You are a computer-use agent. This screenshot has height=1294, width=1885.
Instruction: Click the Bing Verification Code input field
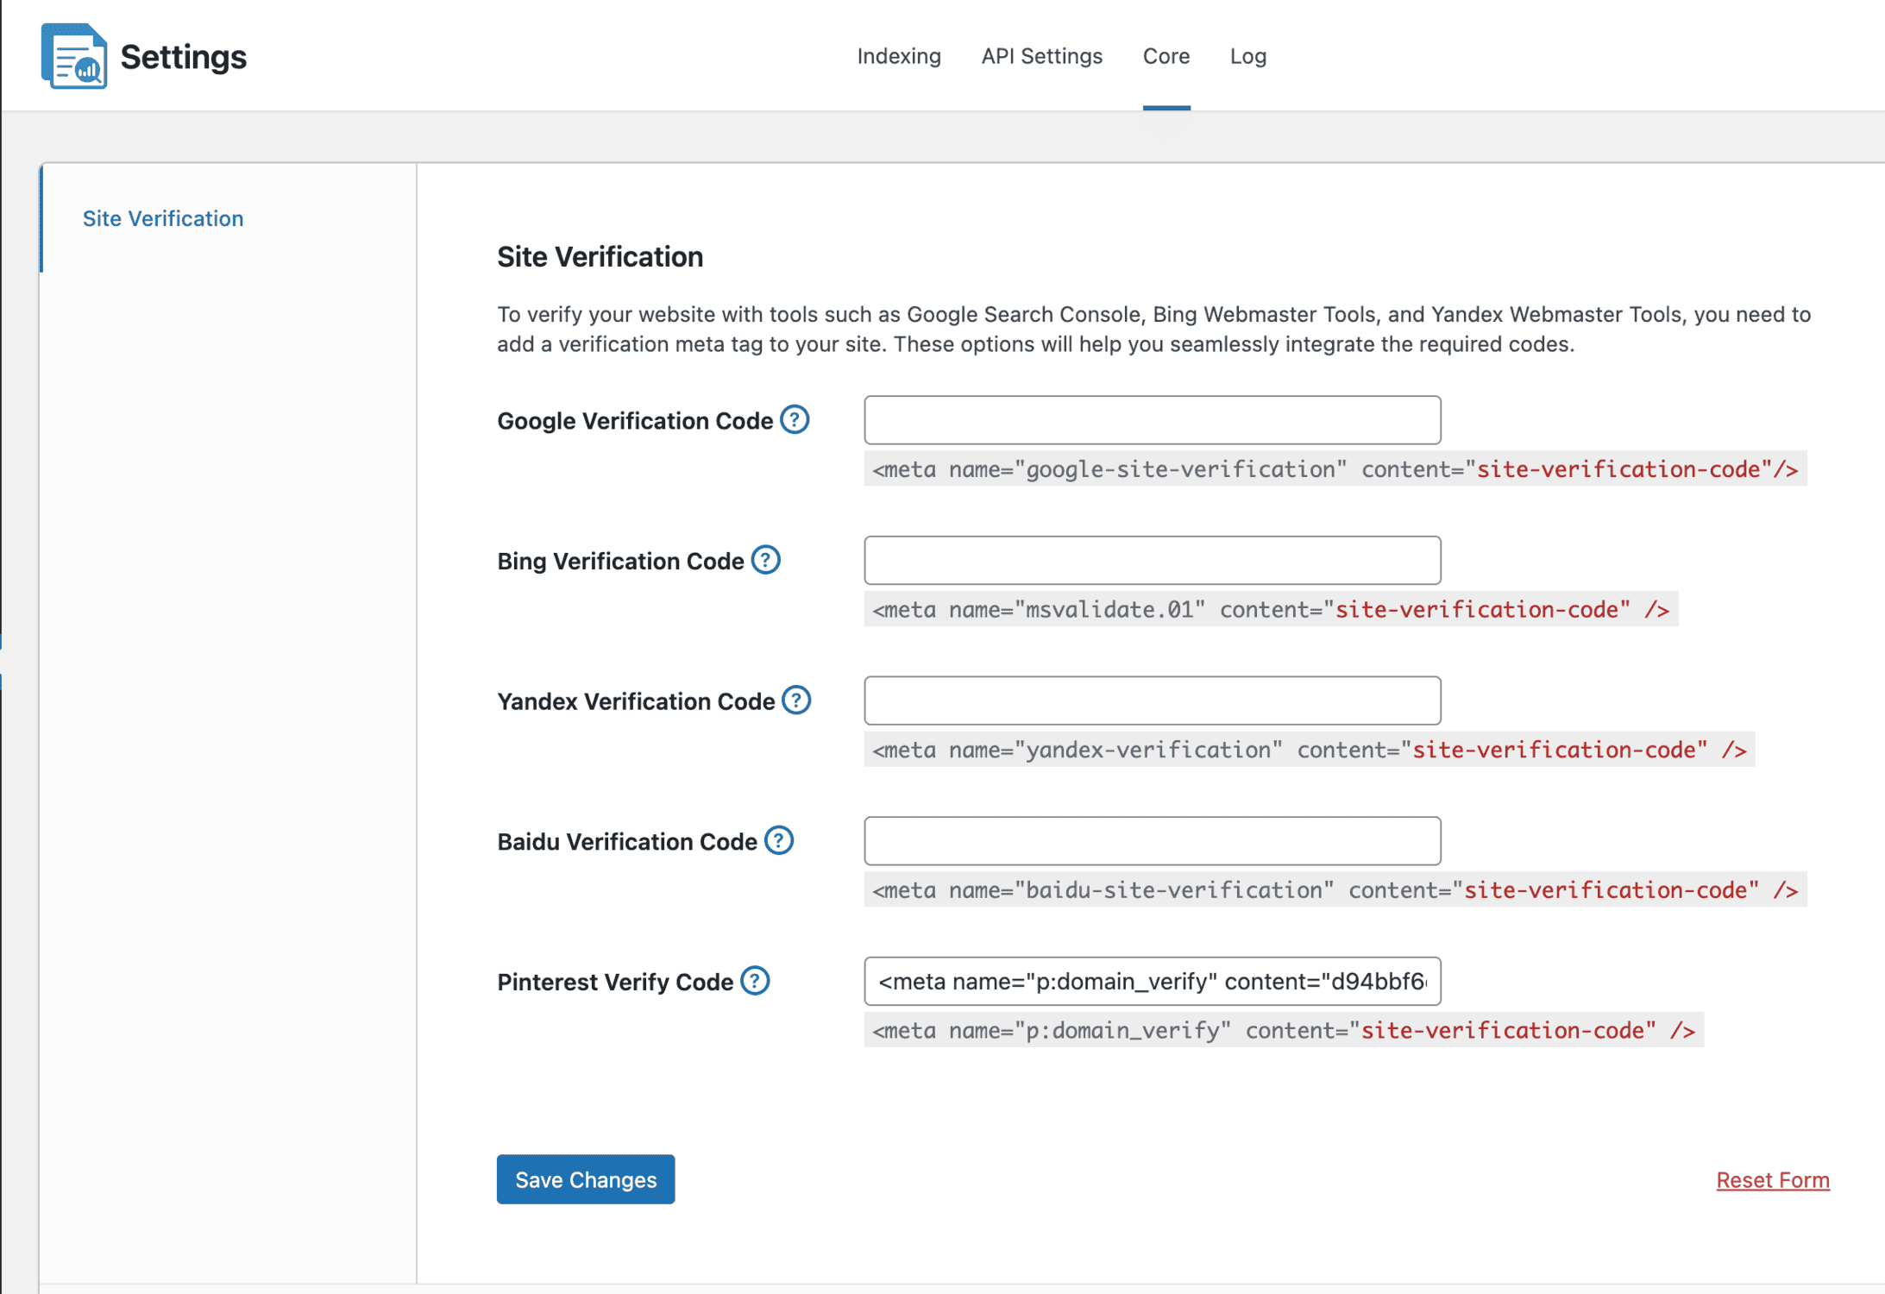1153,561
